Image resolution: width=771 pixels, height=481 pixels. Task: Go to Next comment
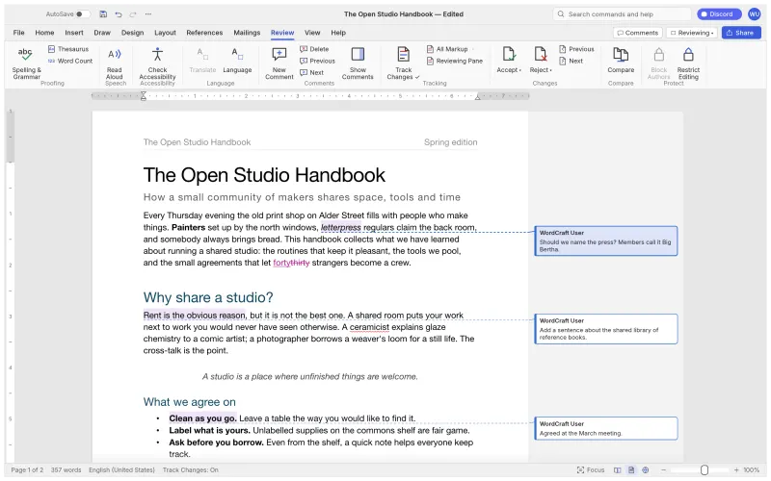point(311,73)
